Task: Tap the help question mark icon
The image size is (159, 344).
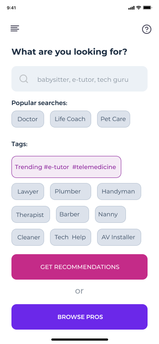Action: (x=146, y=29)
